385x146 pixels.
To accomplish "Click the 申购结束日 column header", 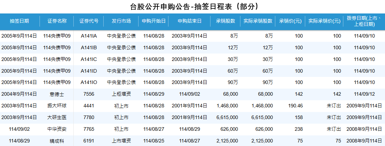I will 189,21.
